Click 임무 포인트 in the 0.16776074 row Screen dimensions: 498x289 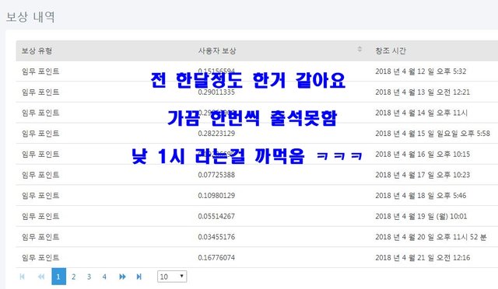tap(40, 258)
